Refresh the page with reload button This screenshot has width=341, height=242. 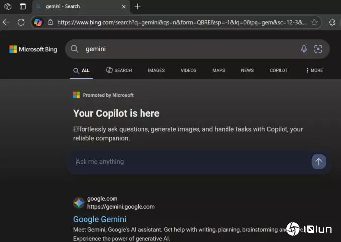(x=21, y=22)
